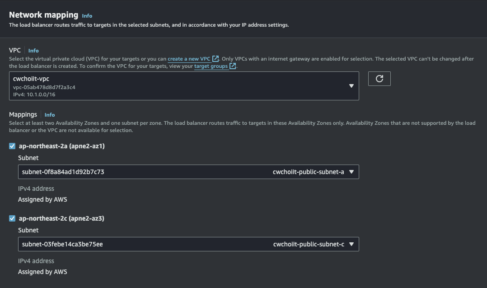This screenshot has width=487, height=288.
Task: Uncheck the ap-northeast-2a availability zone checkbox
Action: point(12,146)
